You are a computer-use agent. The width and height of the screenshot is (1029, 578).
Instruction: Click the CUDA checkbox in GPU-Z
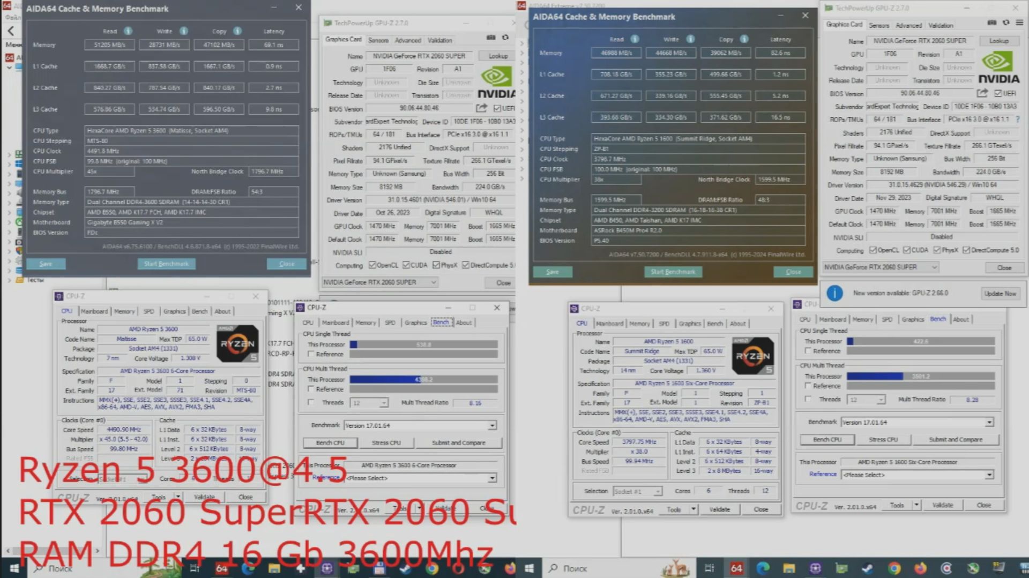[406, 264]
